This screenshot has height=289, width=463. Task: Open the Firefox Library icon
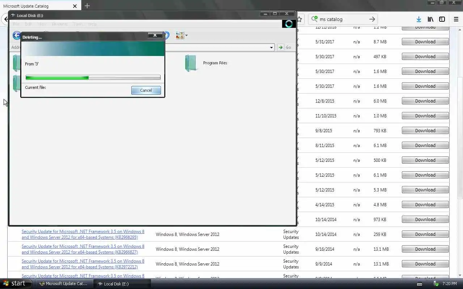coord(430,19)
